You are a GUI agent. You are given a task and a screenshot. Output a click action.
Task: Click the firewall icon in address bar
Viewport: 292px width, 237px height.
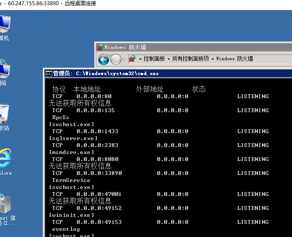(132, 58)
